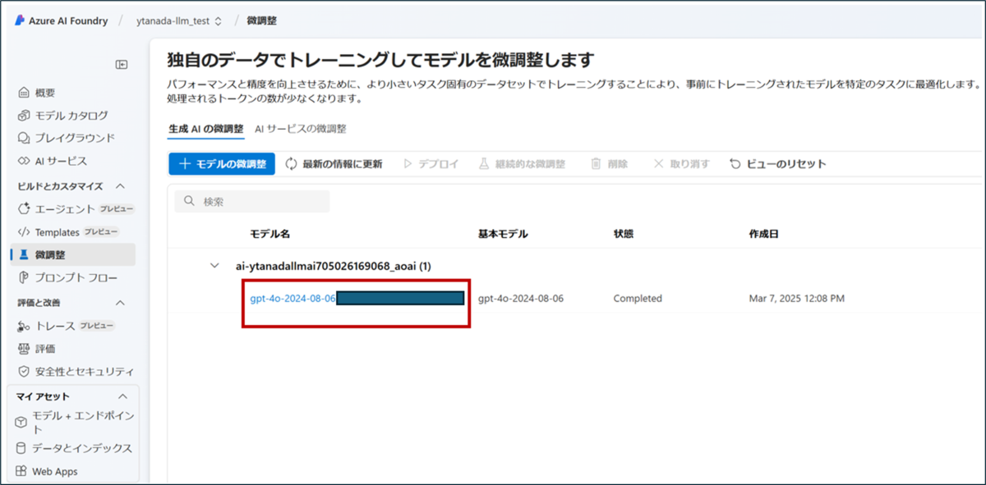Open the gpt-4o-2024-08-06 fine-tuned model link
This screenshot has height=485, width=986.
pos(293,299)
